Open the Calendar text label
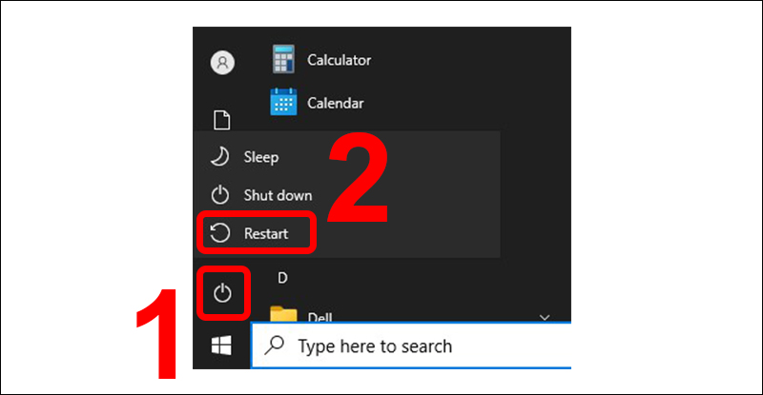This screenshot has height=395, width=763. tap(336, 102)
